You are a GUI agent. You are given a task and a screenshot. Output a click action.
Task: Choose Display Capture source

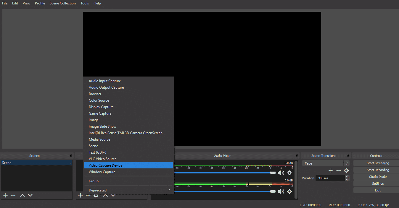click(x=128, y=107)
